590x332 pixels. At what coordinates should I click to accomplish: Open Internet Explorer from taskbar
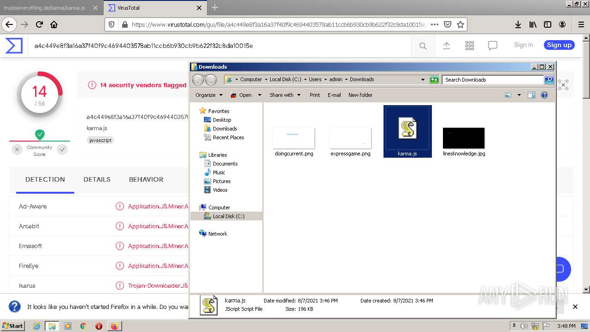(36, 326)
